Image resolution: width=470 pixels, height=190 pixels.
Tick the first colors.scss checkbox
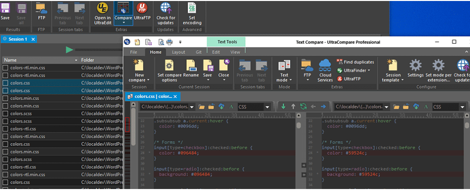pos(5,114)
